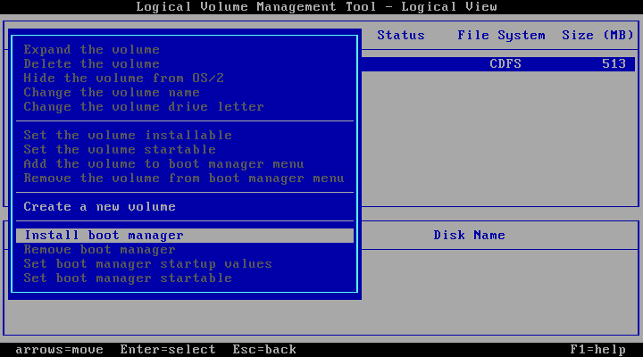Image resolution: width=643 pixels, height=357 pixels.
Task: Pick Hide the volume from OS/2
Action: (123, 78)
